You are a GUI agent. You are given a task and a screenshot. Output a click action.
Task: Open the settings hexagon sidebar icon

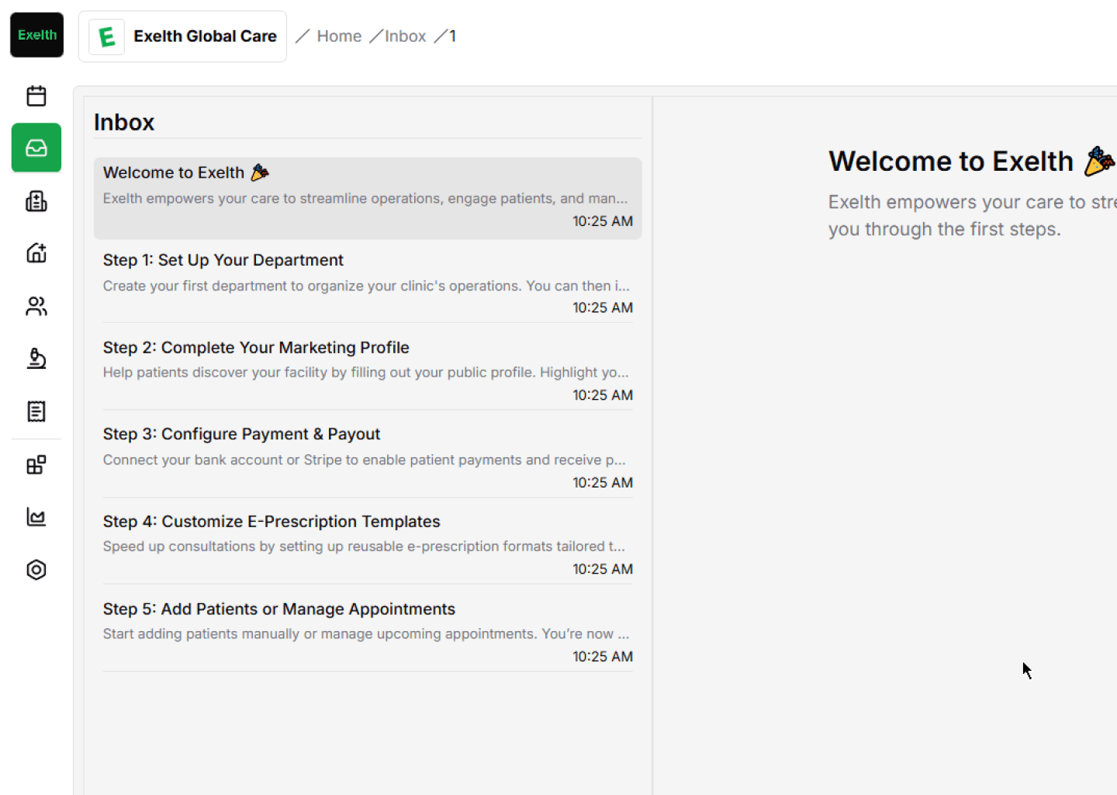click(36, 570)
